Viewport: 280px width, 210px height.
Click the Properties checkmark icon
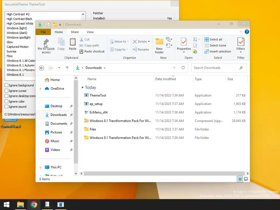pyautogui.click(x=184, y=42)
